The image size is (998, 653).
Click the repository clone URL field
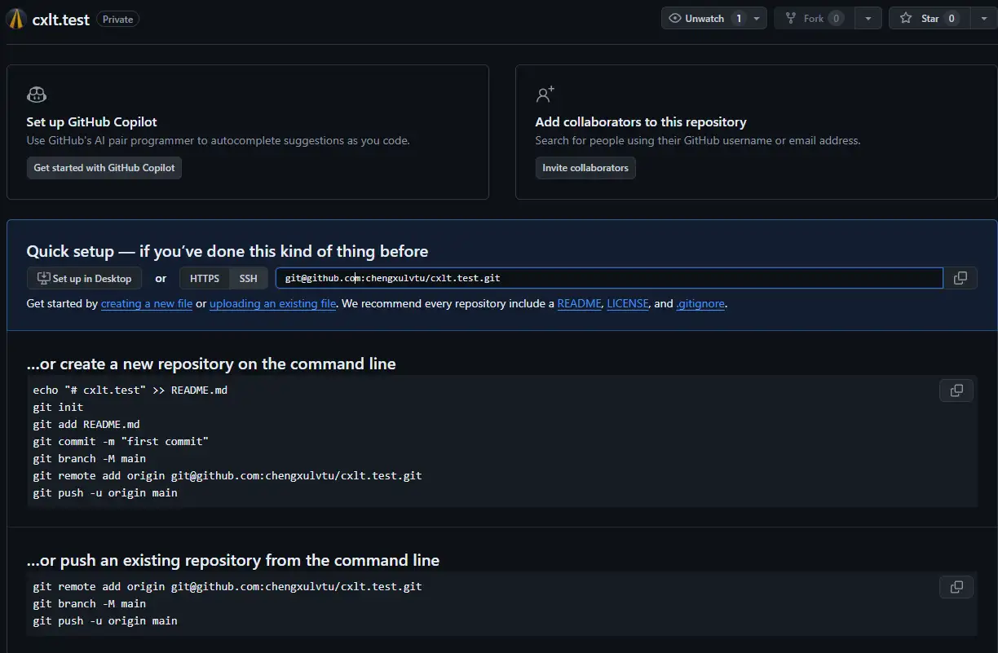(x=609, y=278)
